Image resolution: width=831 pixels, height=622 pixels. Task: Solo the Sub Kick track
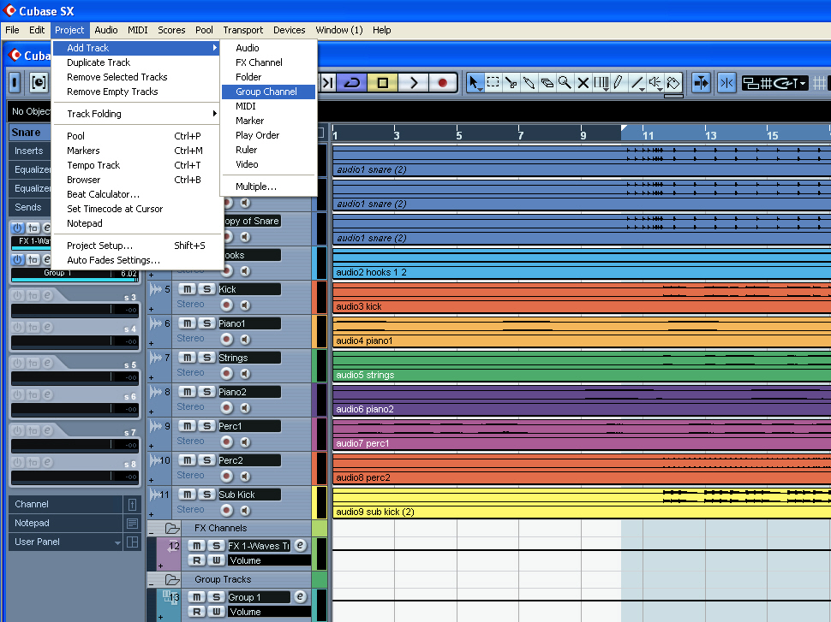tap(206, 495)
